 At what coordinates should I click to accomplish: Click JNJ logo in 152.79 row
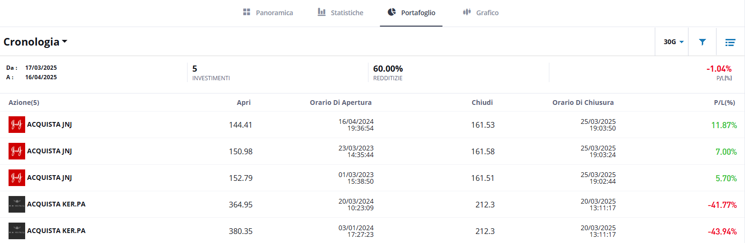[x=17, y=178]
